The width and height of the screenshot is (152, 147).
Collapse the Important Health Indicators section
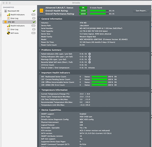point(40,73)
